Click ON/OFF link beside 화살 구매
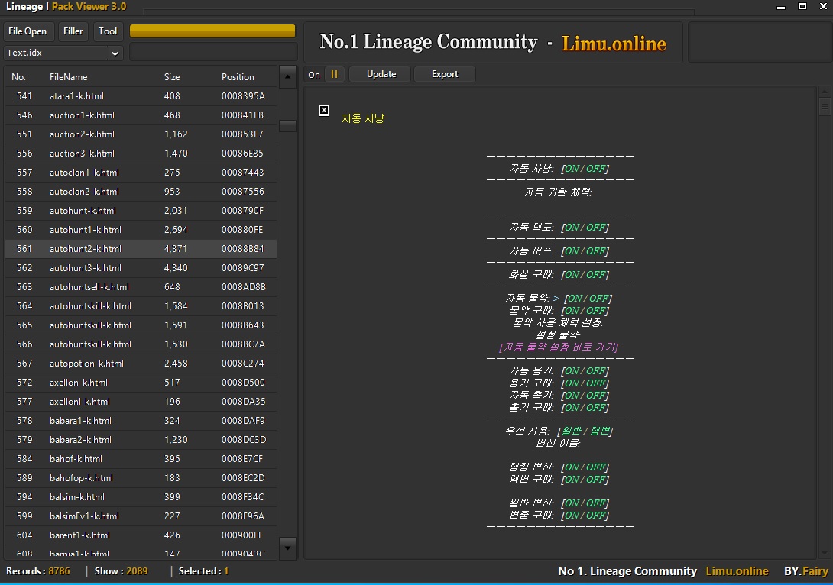This screenshot has width=833, height=585. (585, 275)
